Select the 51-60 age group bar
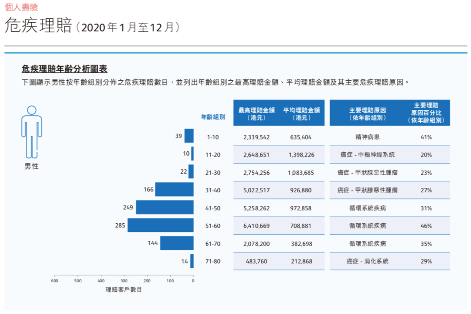Viewport: 471px width, 314px height. 160,225
